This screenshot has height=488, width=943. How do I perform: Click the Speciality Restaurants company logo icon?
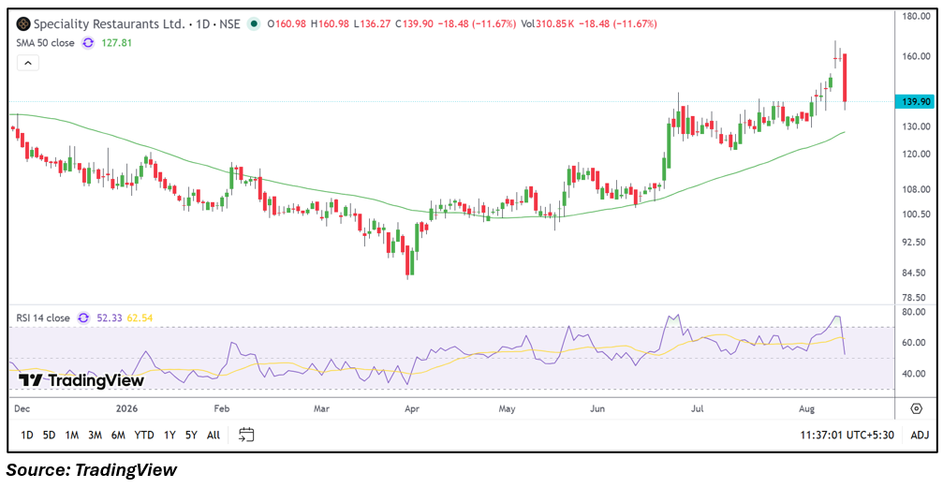pos(22,24)
